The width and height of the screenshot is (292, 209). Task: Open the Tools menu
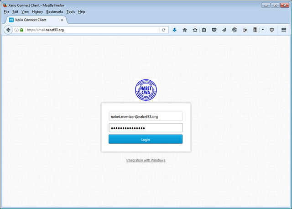pos(71,12)
